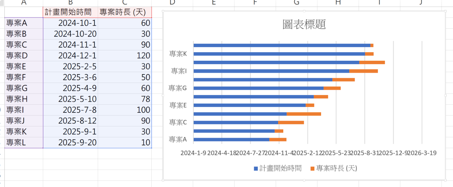Select date cell 2024-10-20
This screenshot has height=187, width=453.
click(70, 34)
